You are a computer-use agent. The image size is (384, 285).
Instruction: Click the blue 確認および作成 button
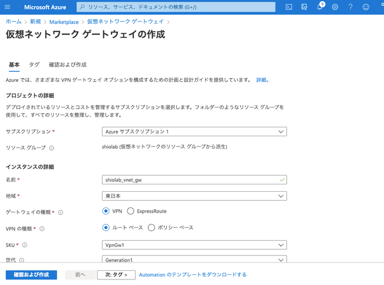tap(32, 275)
